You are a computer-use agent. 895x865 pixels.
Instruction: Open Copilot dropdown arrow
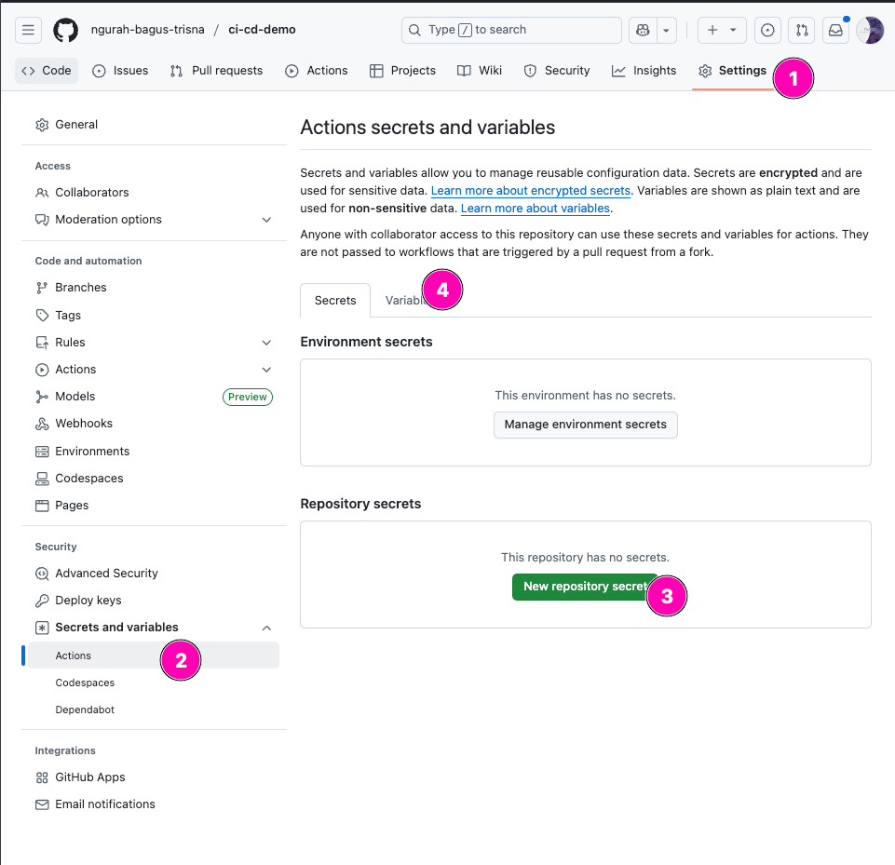(667, 30)
